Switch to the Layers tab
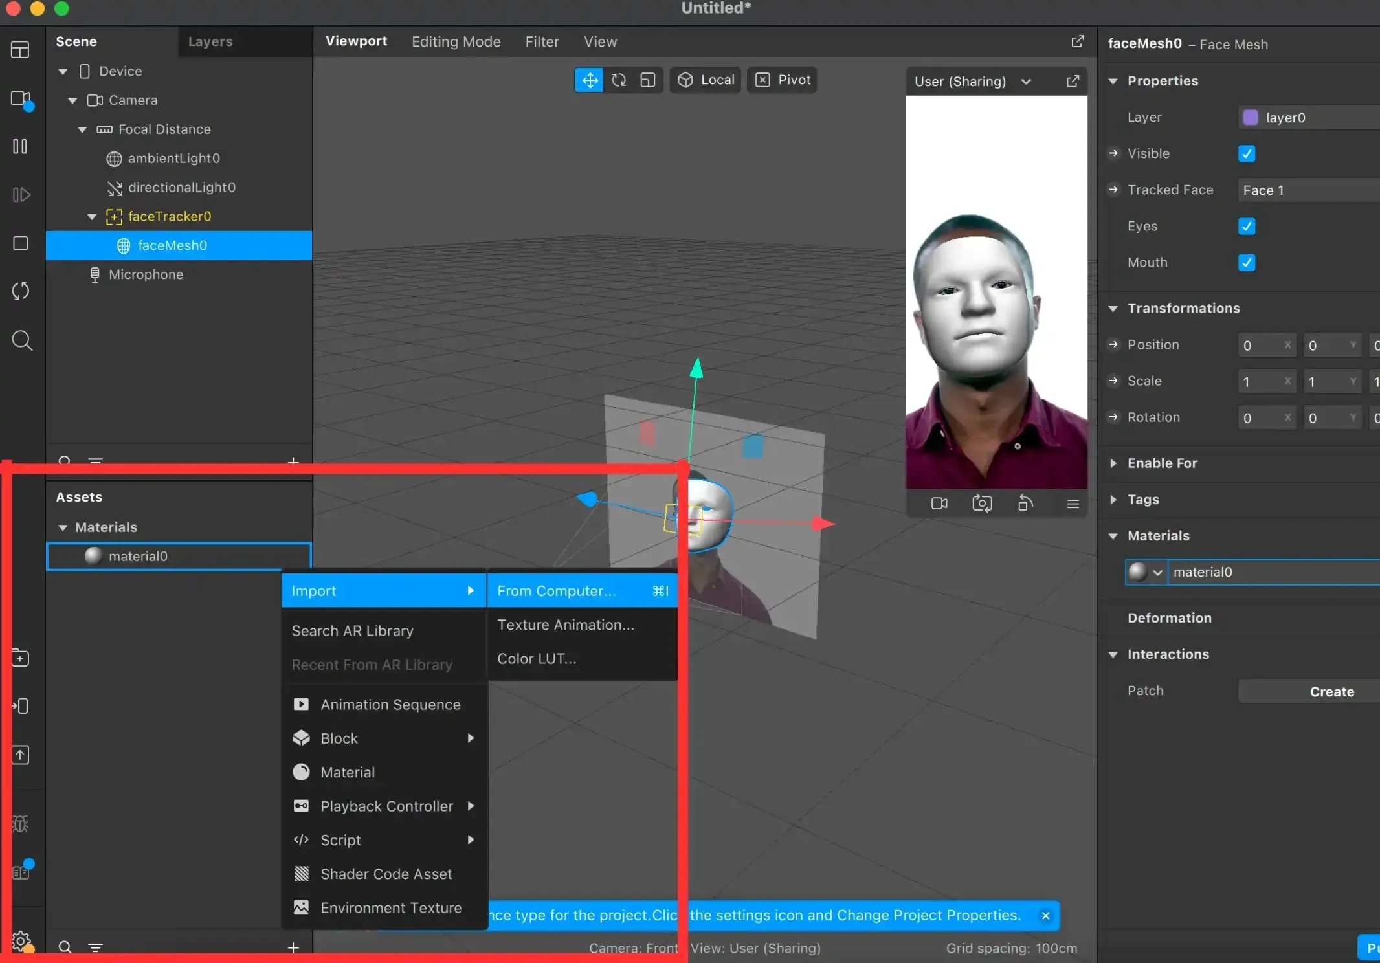Screen dimensions: 1380x963 210,41
